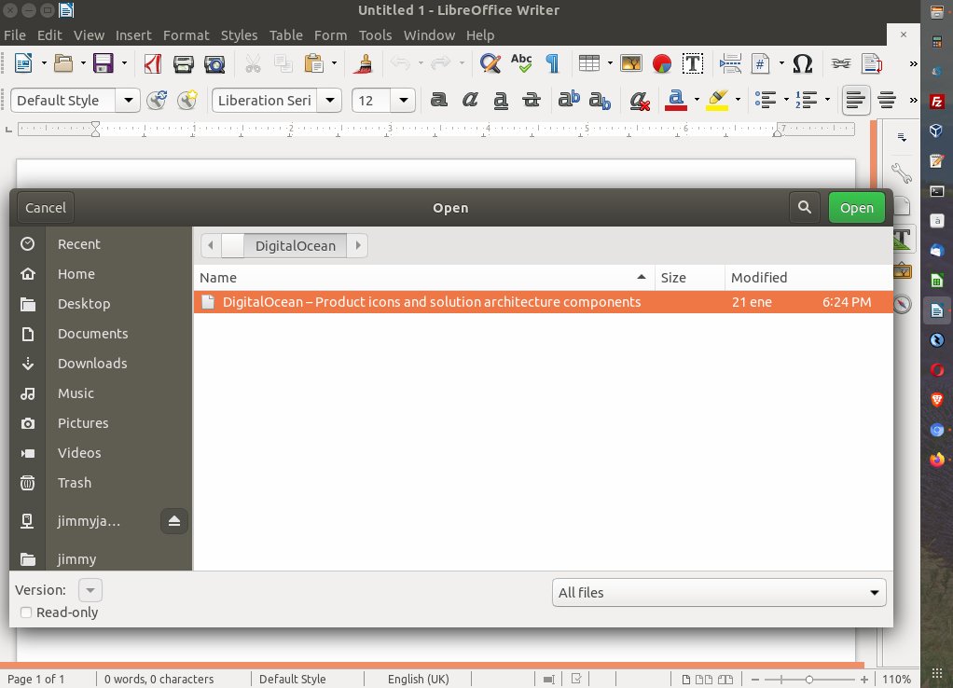Click the Insert Text Box icon
Viewport: 953px width, 688px height.
tap(692, 63)
